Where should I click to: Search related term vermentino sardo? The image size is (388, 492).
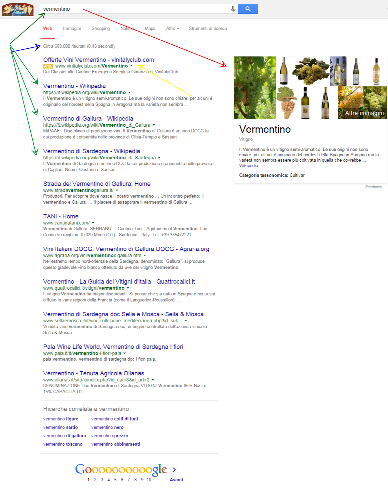tap(61, 427)
